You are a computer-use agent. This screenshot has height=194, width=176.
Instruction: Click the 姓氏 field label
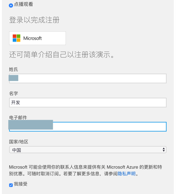(x=14, y=69)
